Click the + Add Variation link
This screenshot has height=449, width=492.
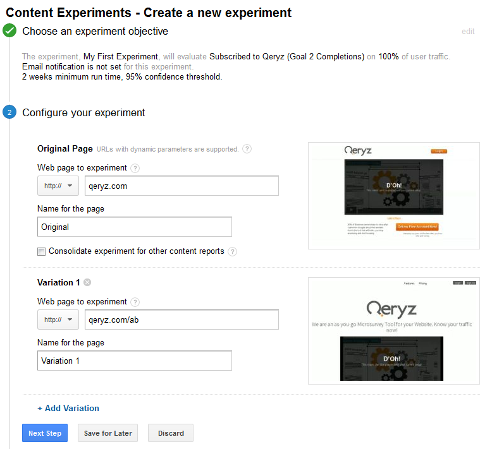click(68, 409)
